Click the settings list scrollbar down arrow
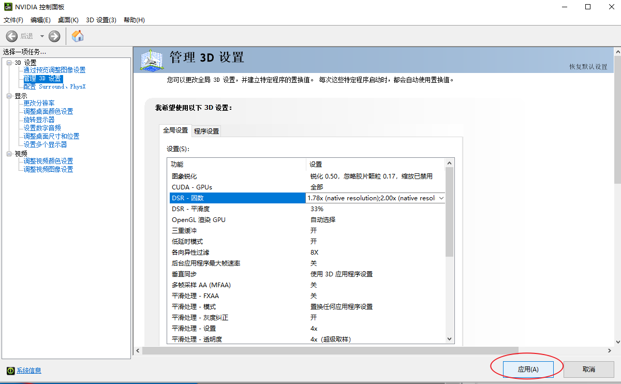Viewport: 621px width, 384px height. (x=449, y=338)
